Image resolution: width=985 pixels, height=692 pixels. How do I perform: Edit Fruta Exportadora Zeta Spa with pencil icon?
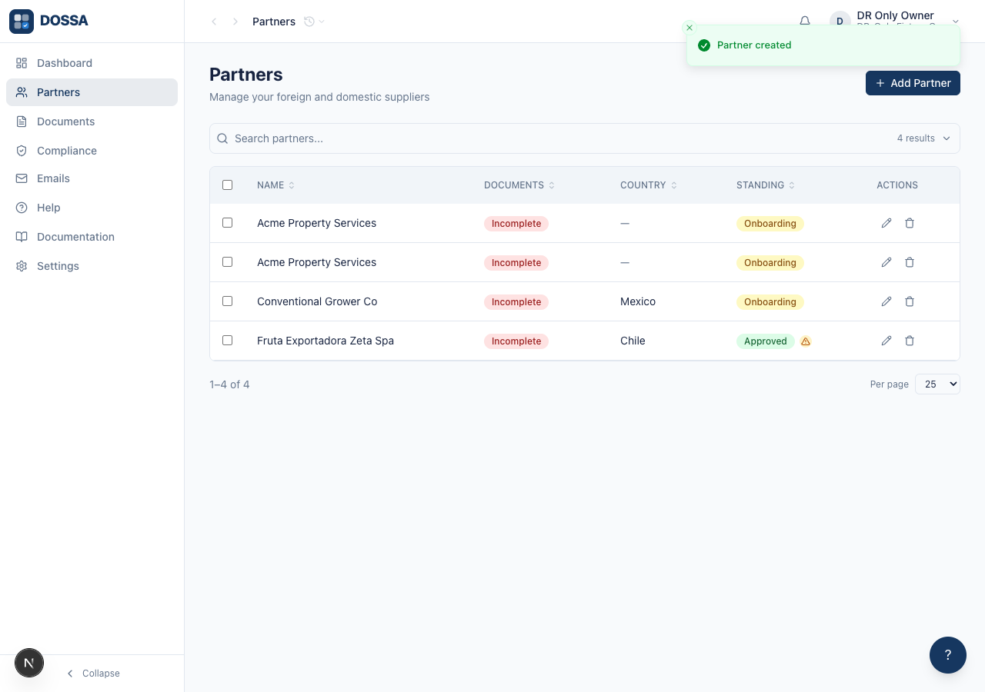(x=886, y=341)
